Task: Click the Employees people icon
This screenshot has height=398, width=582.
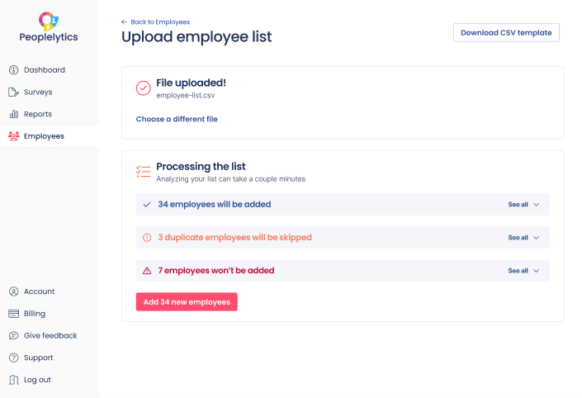Action: click(x=14, y=136)
